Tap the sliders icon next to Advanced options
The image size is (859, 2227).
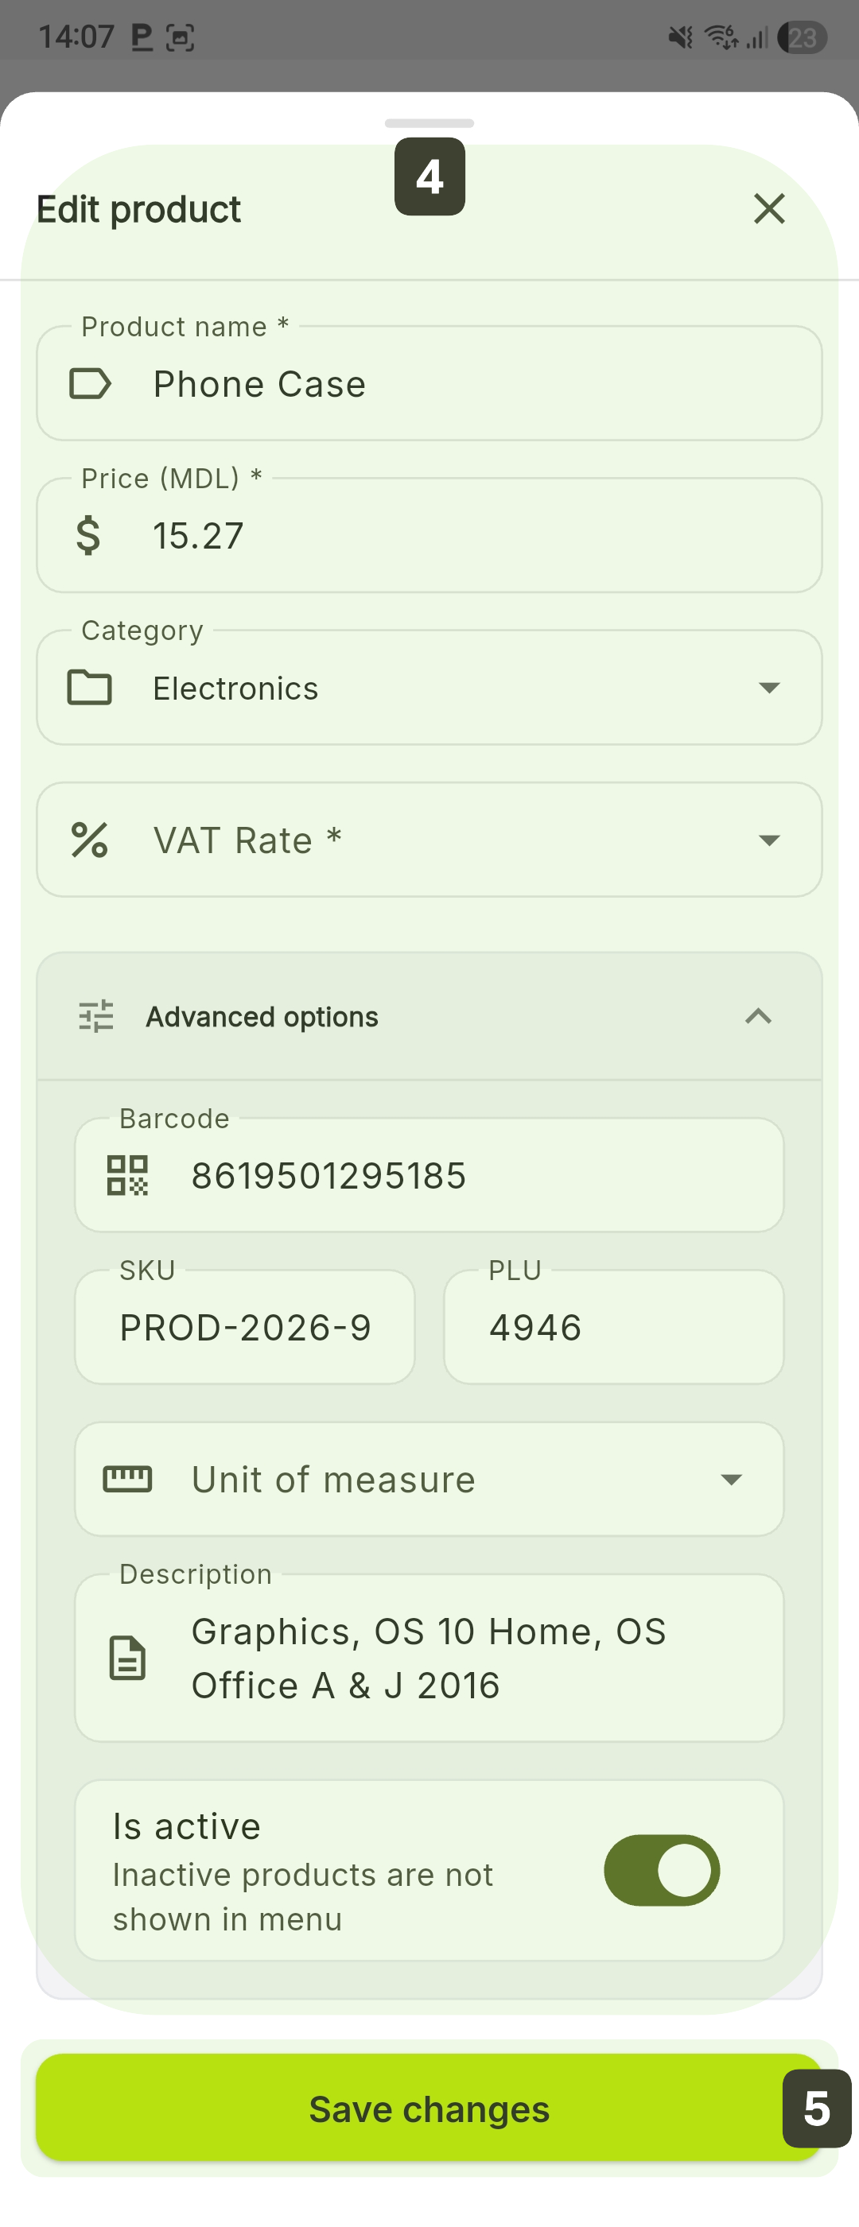point(96,1017)
